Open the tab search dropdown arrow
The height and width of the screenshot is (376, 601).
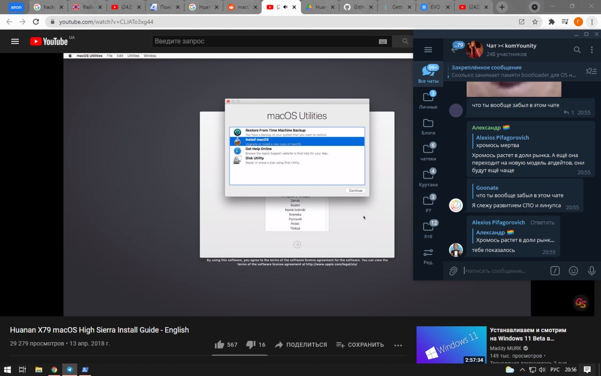(x=534, y=7)
